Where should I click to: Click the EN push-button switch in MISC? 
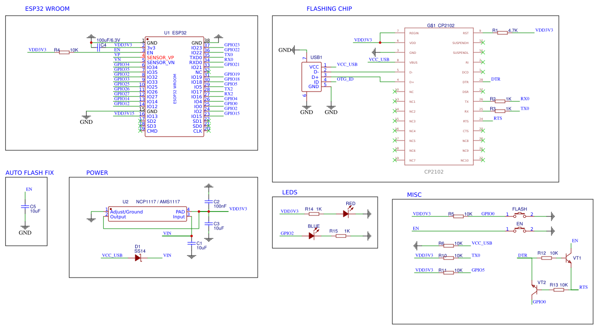pos(520,229)
